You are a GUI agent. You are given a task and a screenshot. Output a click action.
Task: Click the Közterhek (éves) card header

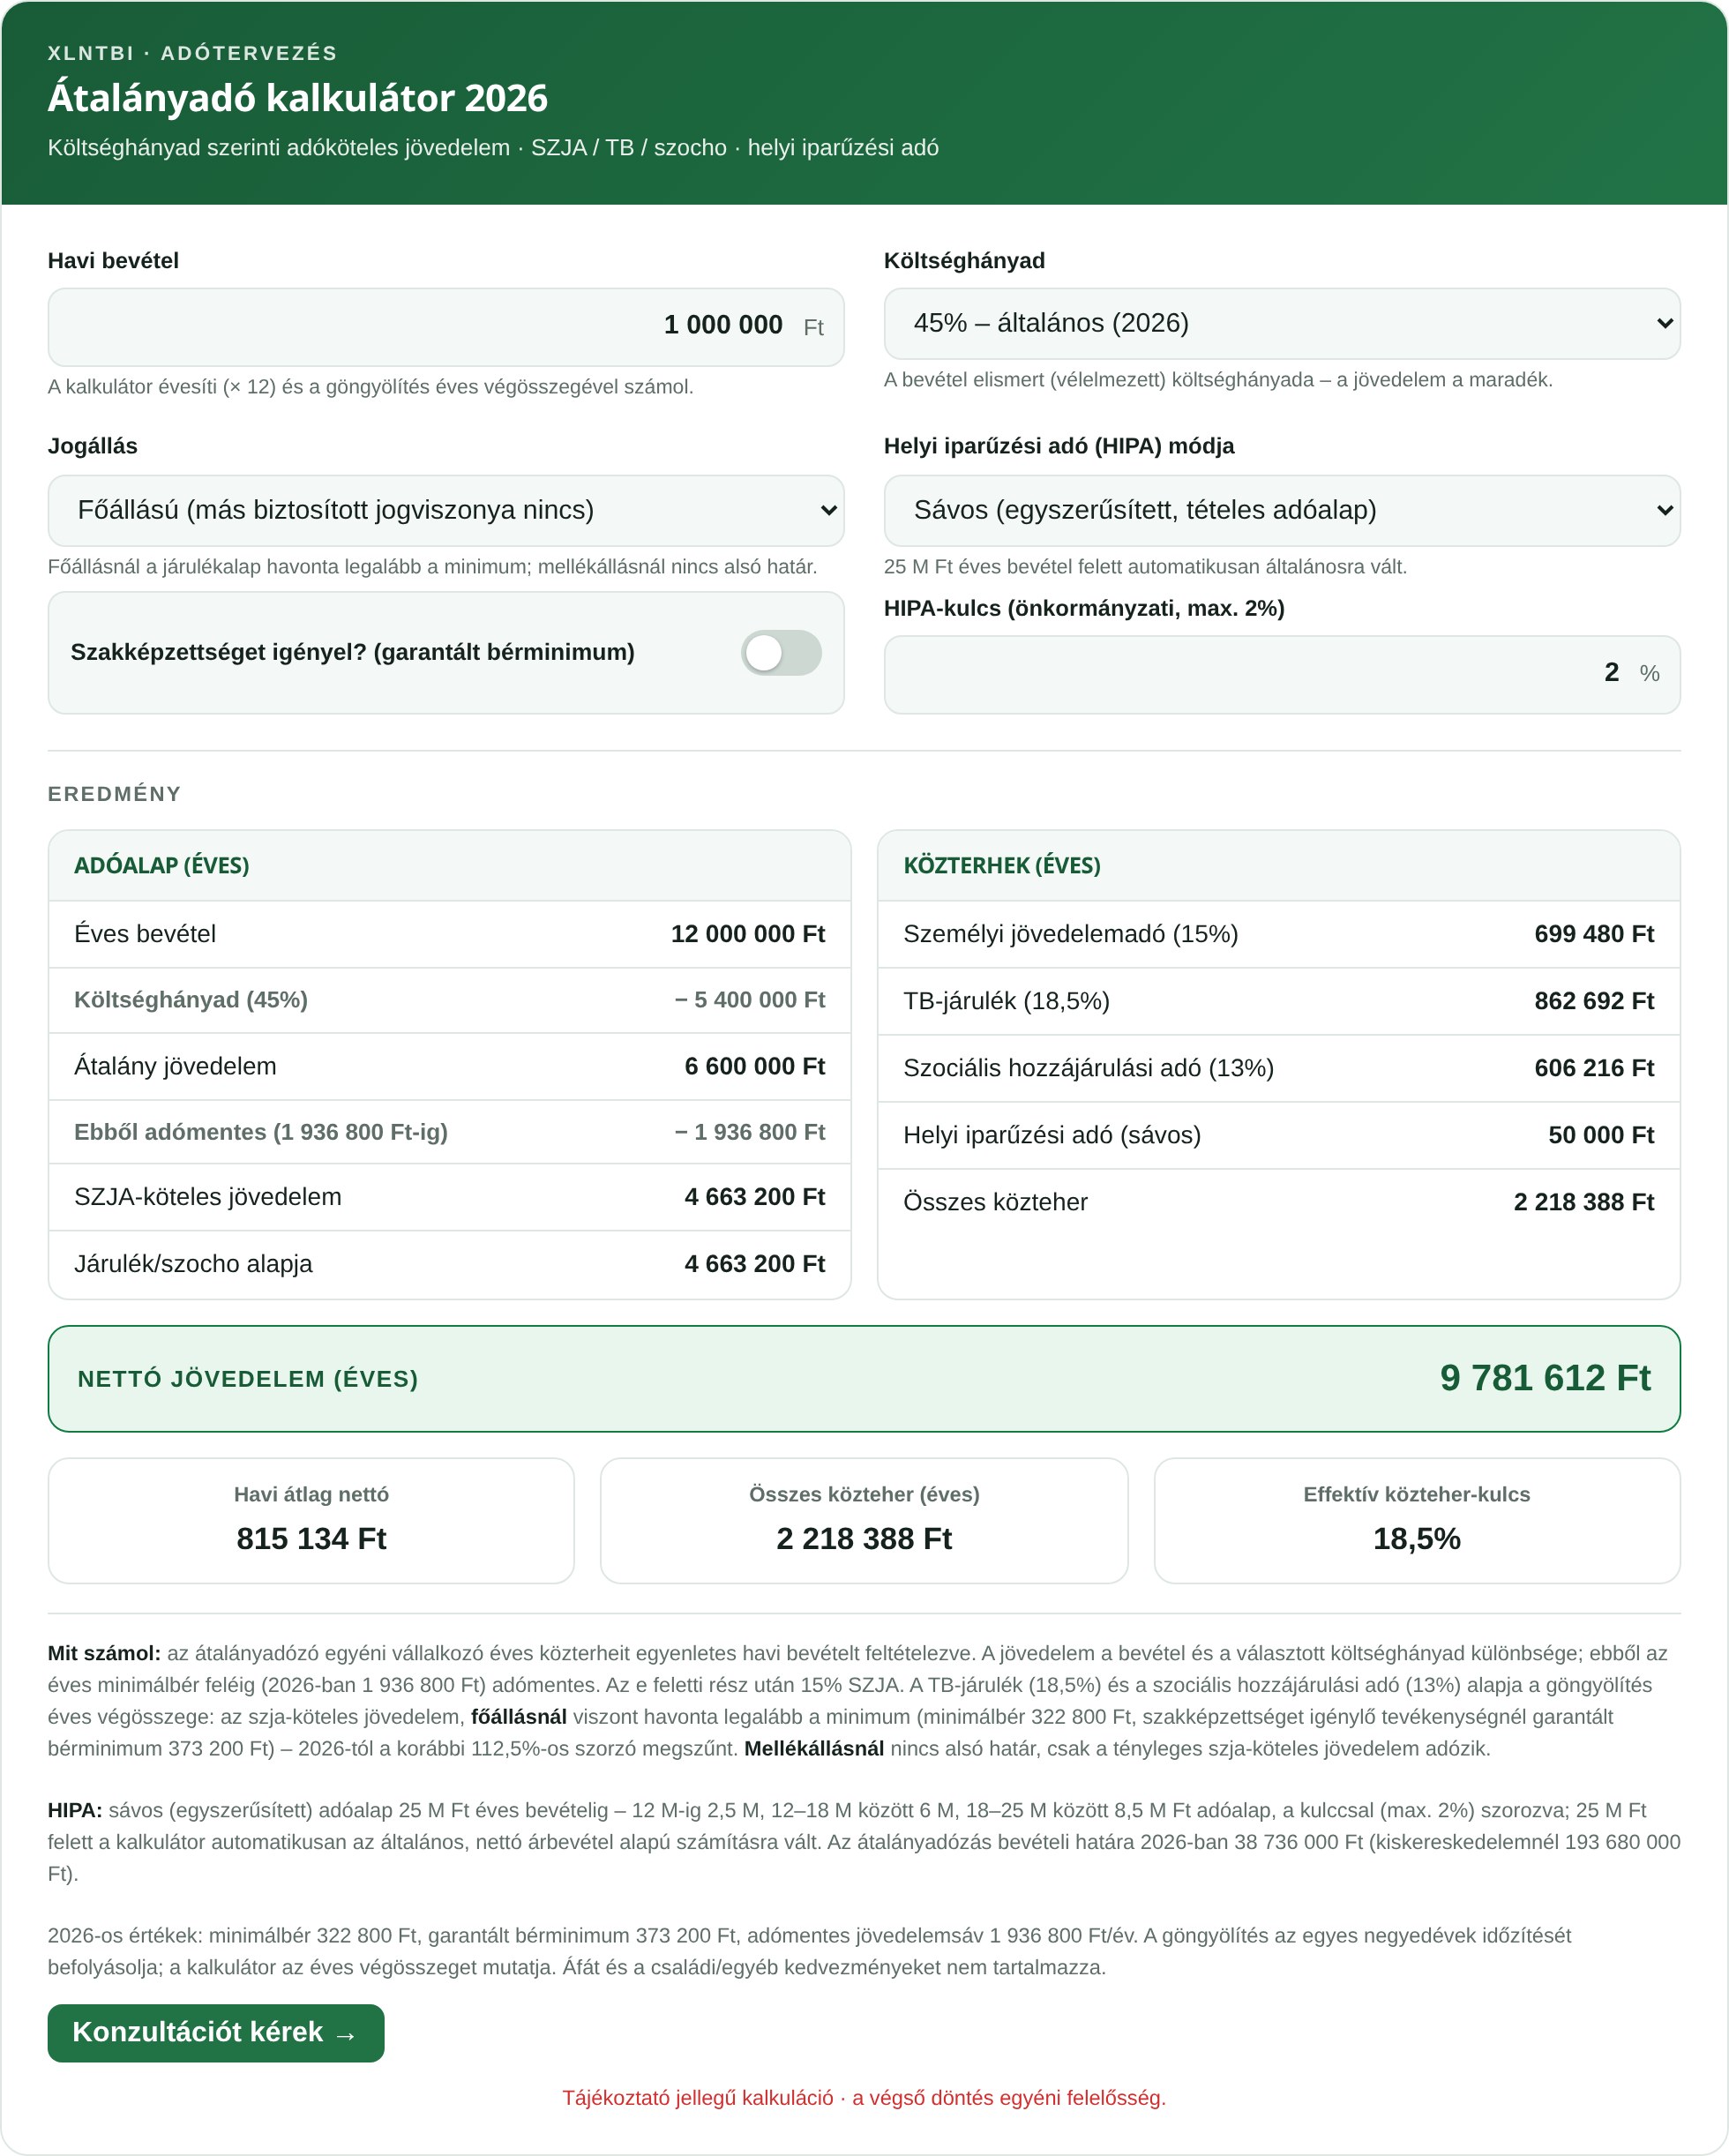click(x=1279, y=865)
